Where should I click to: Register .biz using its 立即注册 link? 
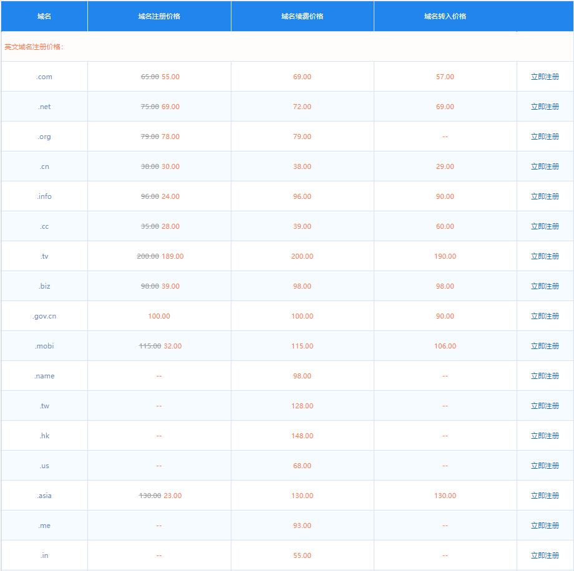pos(545,286)
